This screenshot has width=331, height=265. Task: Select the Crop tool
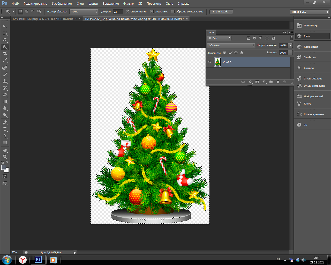click(5, 54)
